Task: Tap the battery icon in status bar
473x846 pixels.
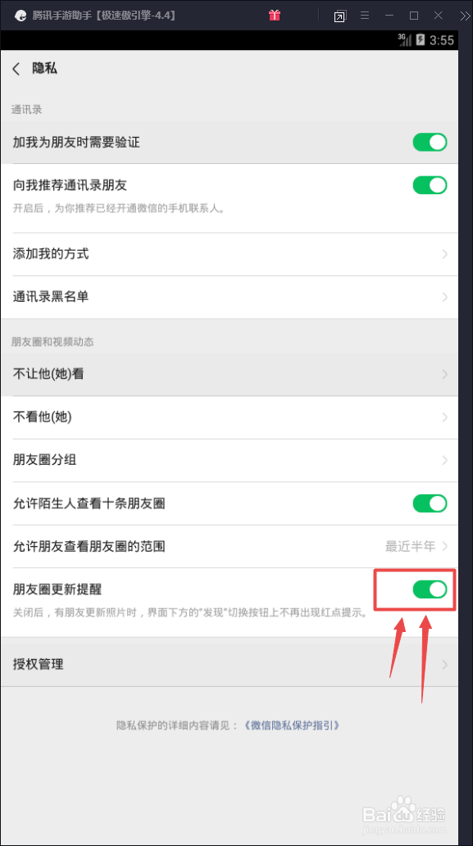Action: click(421, 40)
